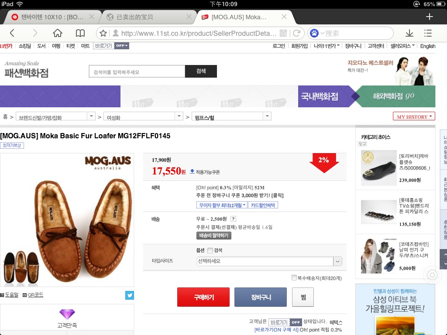Add to cart with 장바구니 button
Screen dimensions: 447x335
pyautogui.click(x=261, y=297)
